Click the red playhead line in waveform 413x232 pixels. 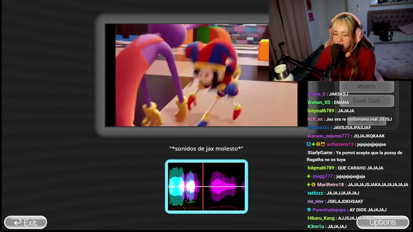coord(203,186)
